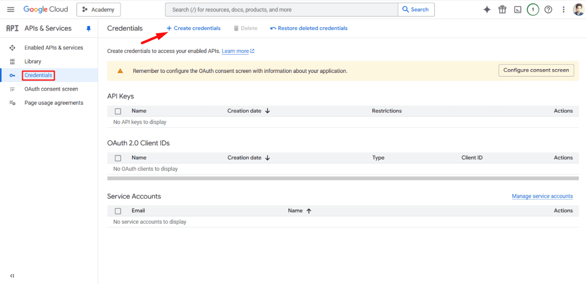
Task: Open the notifications badge showing 1
Action: [533, 9]
